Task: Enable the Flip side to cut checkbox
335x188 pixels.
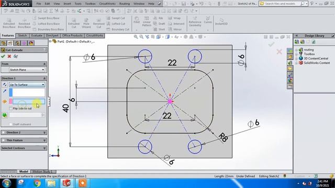Action: click(x=10, y=109)
